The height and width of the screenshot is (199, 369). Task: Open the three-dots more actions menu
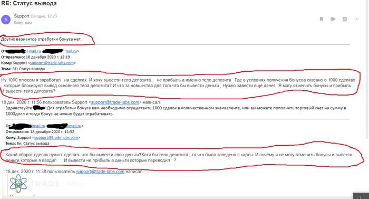coord(356,19)
